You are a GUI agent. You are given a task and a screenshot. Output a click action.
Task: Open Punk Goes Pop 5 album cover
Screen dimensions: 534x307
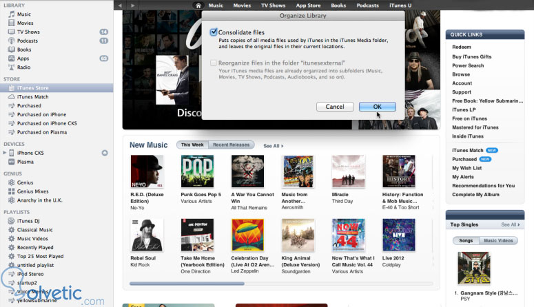pyautogui.click(x=197, y=171)
